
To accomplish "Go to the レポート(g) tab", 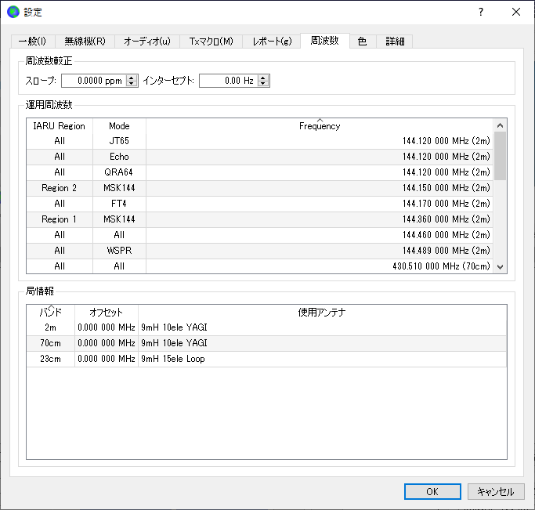I will point(272,42).
